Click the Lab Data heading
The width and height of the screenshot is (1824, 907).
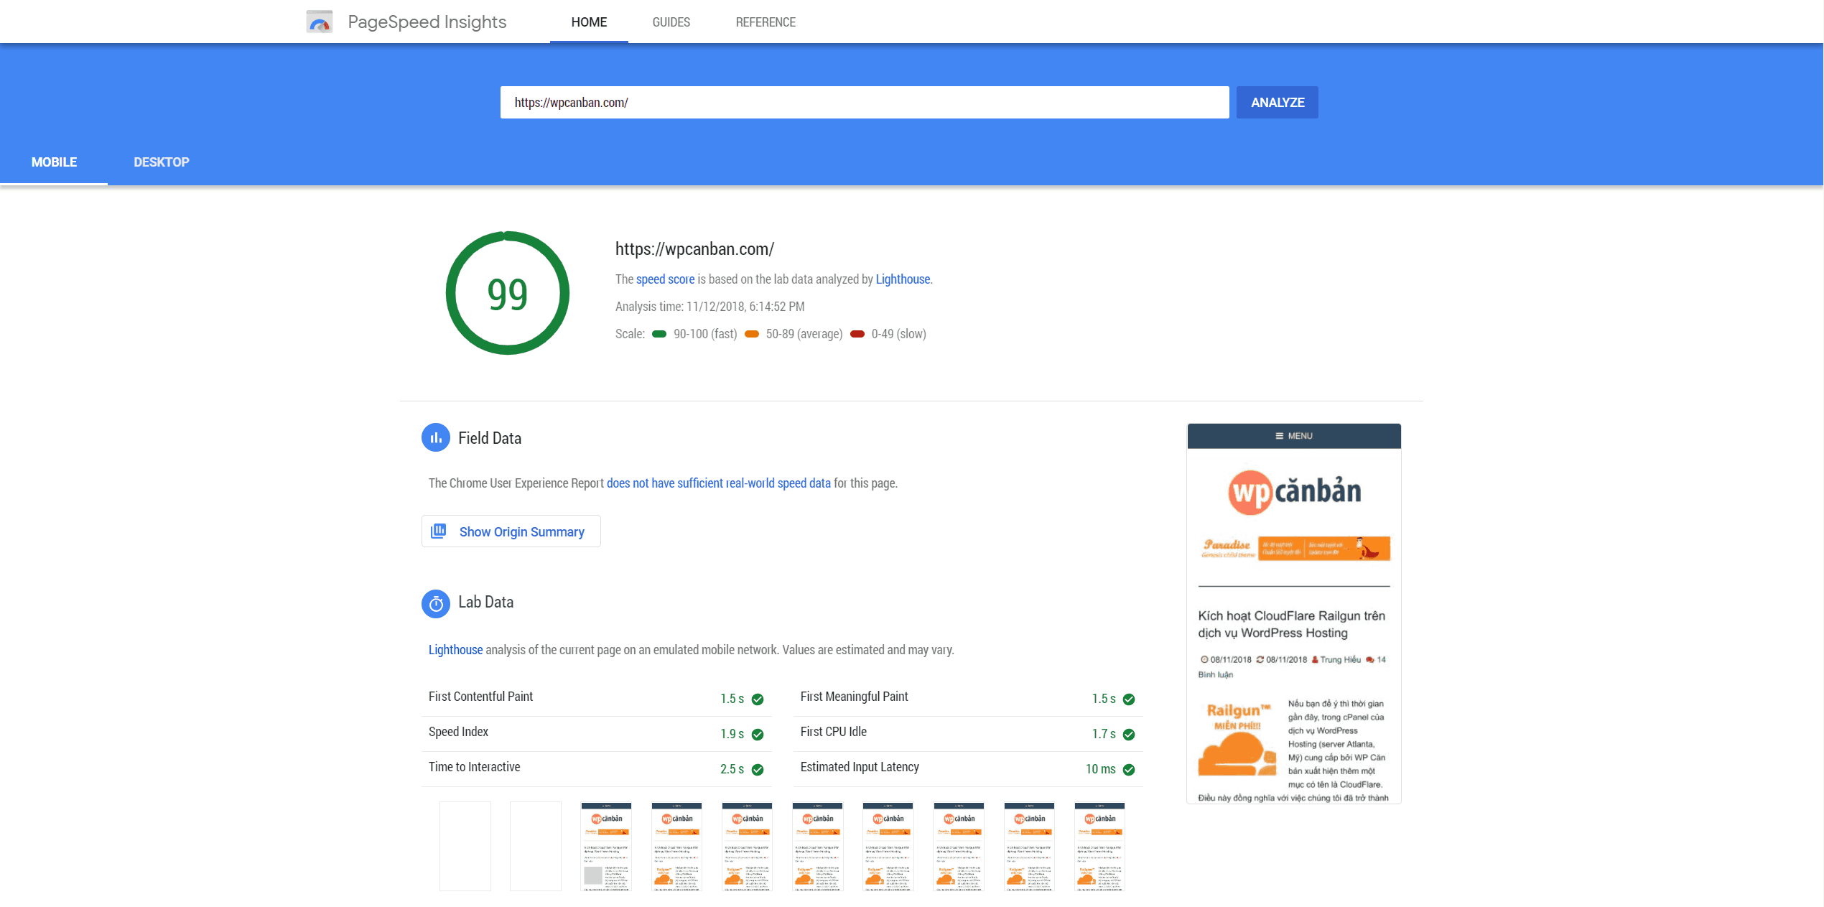(x=485, y=602)
